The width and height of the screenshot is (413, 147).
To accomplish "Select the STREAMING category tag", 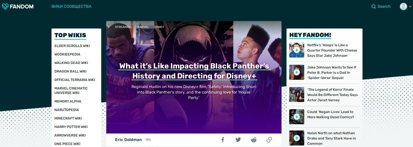I will 123,27.
